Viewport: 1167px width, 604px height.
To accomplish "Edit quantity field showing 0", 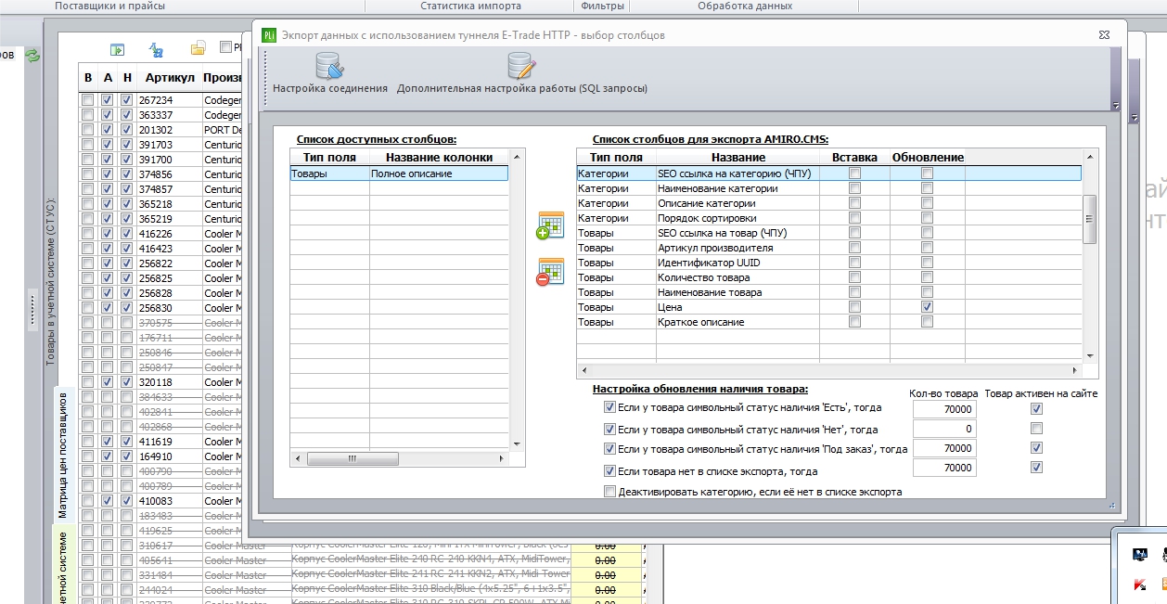I will (944, 430).
